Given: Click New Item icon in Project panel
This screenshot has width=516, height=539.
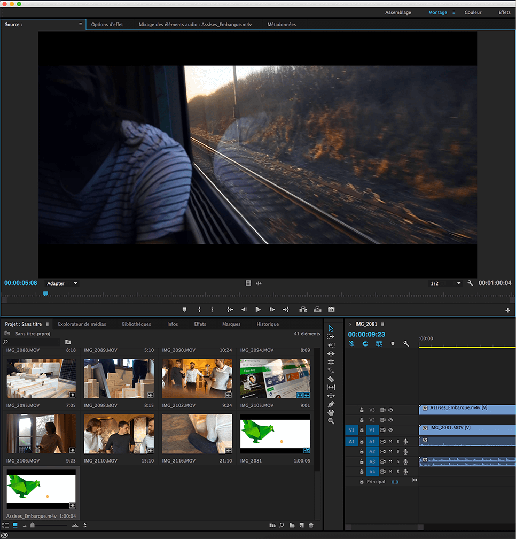Looking at the screenshot, I should pyautogui.click(x=301, y=525).
